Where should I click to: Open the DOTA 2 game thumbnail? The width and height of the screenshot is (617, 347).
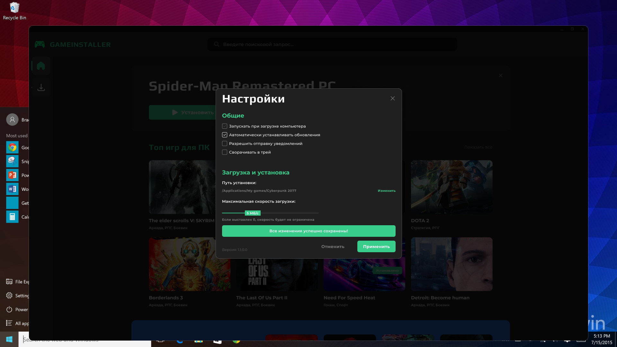(452, 187)
